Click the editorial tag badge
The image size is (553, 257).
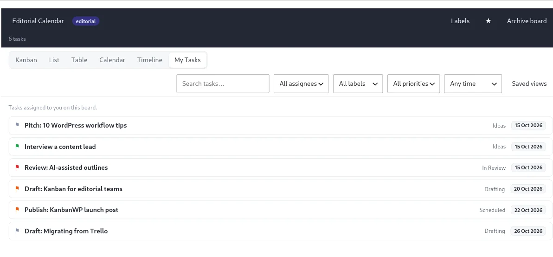(86, 21)
